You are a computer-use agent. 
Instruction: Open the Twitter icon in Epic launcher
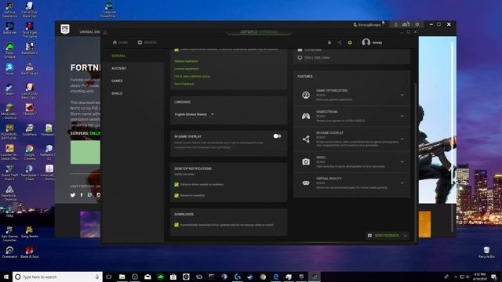click(x=73, y=195)
